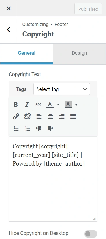Open the Select Tag dropdown
The image size is (106, 239).
pos(62,89)
